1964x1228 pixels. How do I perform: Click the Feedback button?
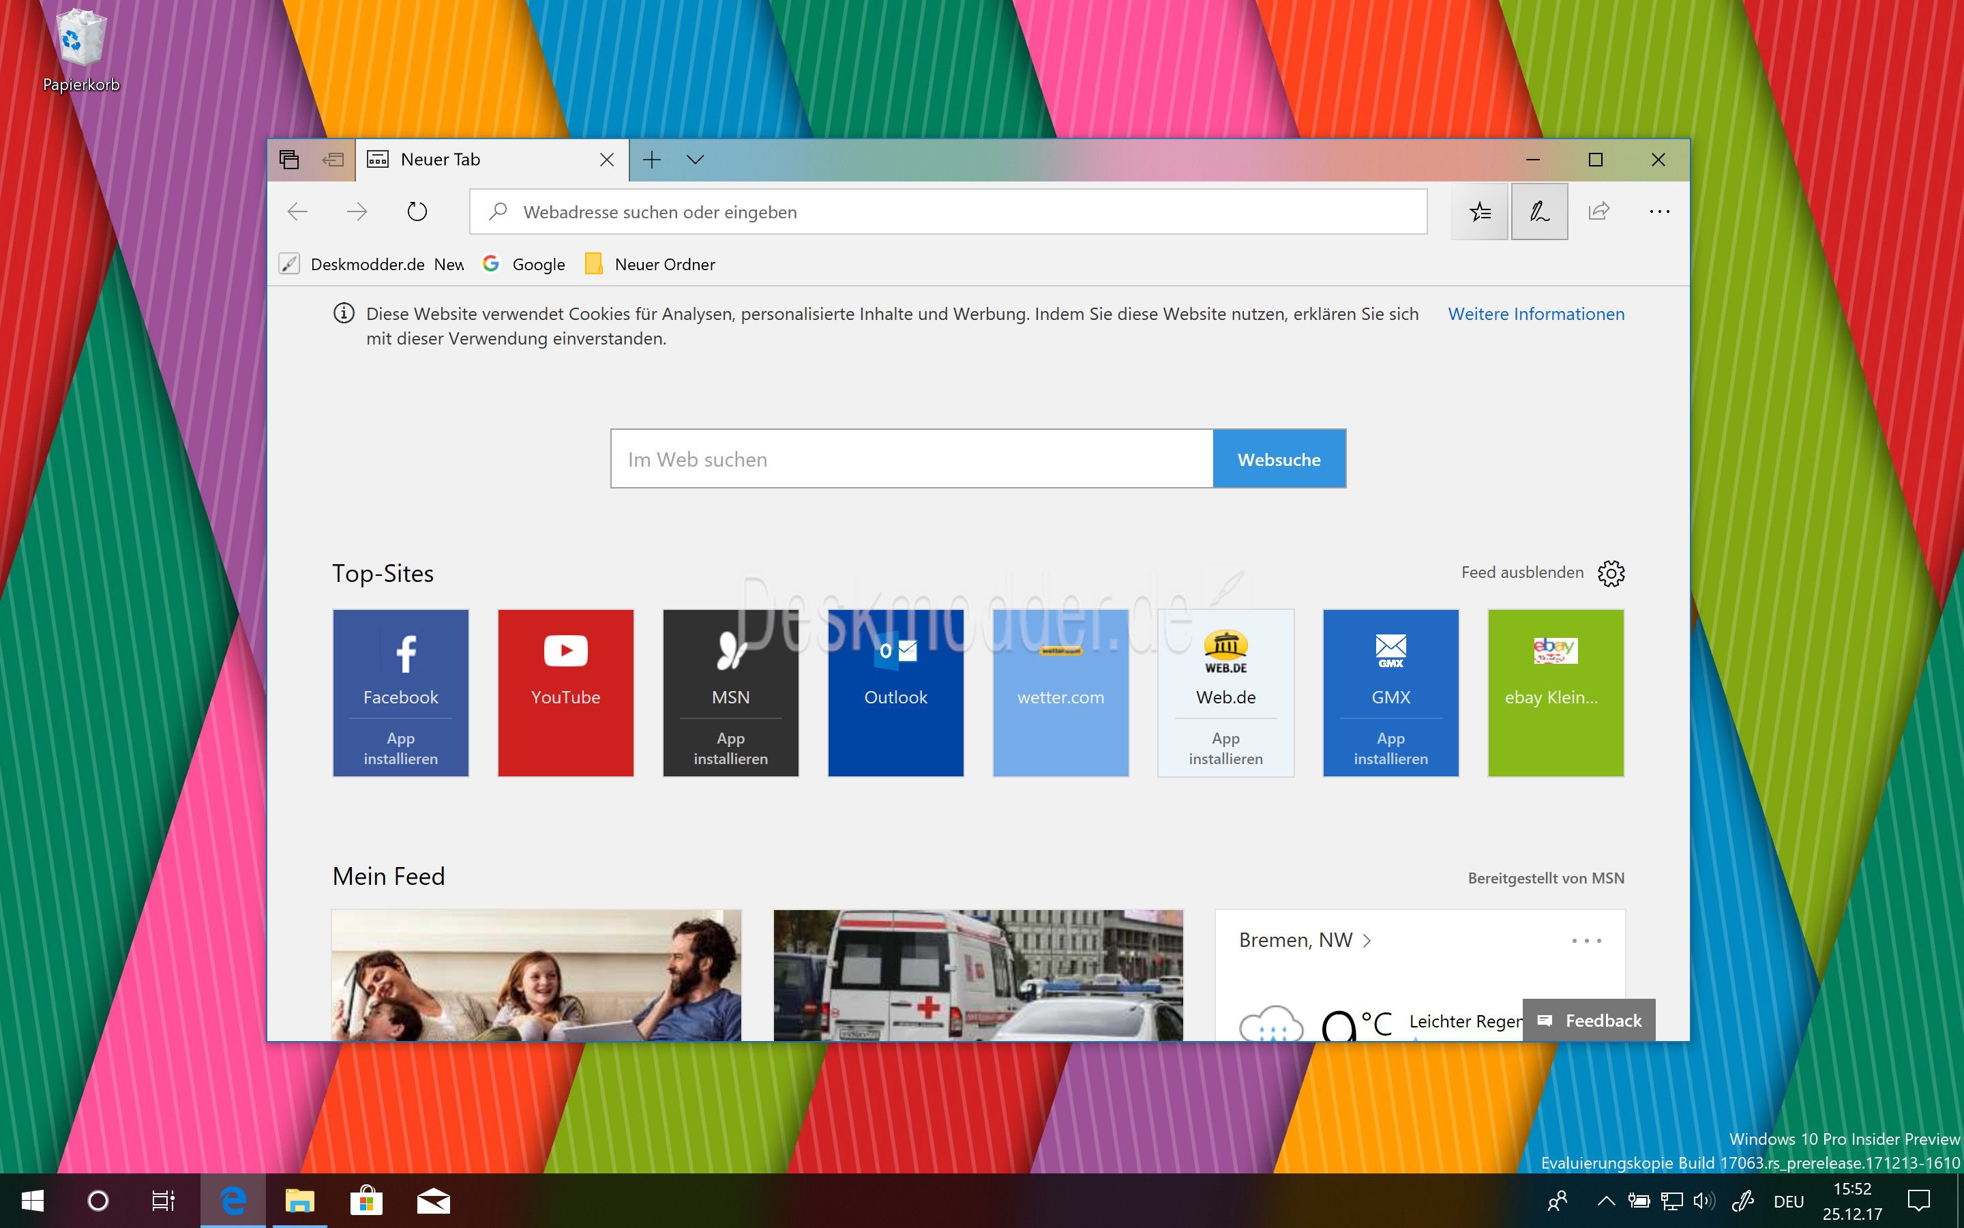pyautogui.click(x=1589, y=1020)
